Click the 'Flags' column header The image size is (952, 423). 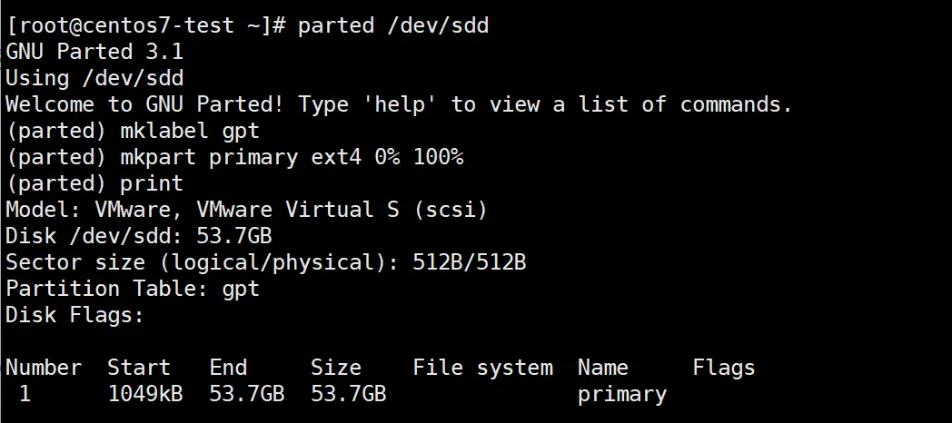(724, 368)
